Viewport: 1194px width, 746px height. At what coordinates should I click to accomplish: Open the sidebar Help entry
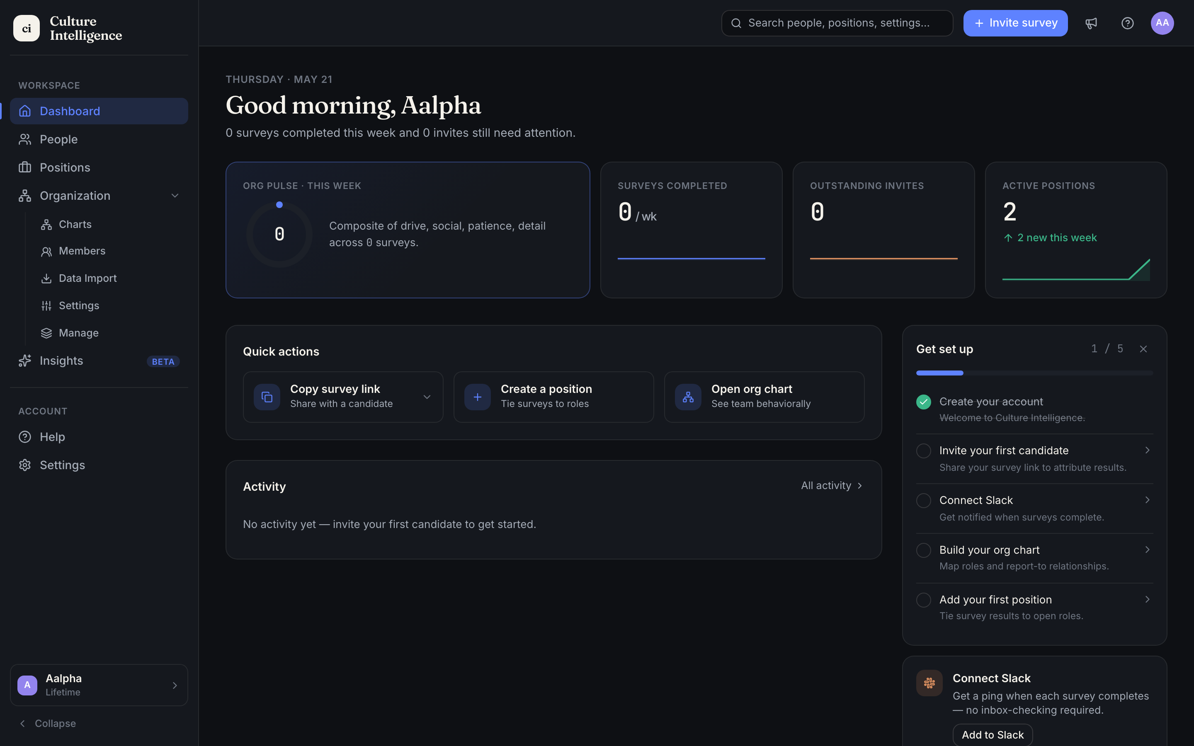[99, 437]
